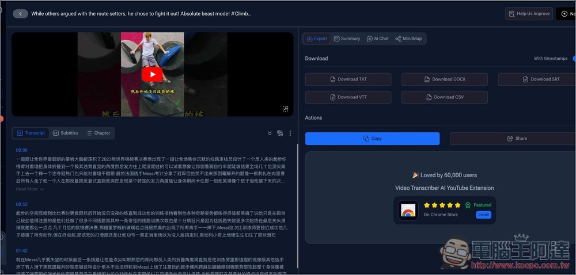Screen dimensions: 576x275
Task: Click the Share button
Action: point(513,139)
